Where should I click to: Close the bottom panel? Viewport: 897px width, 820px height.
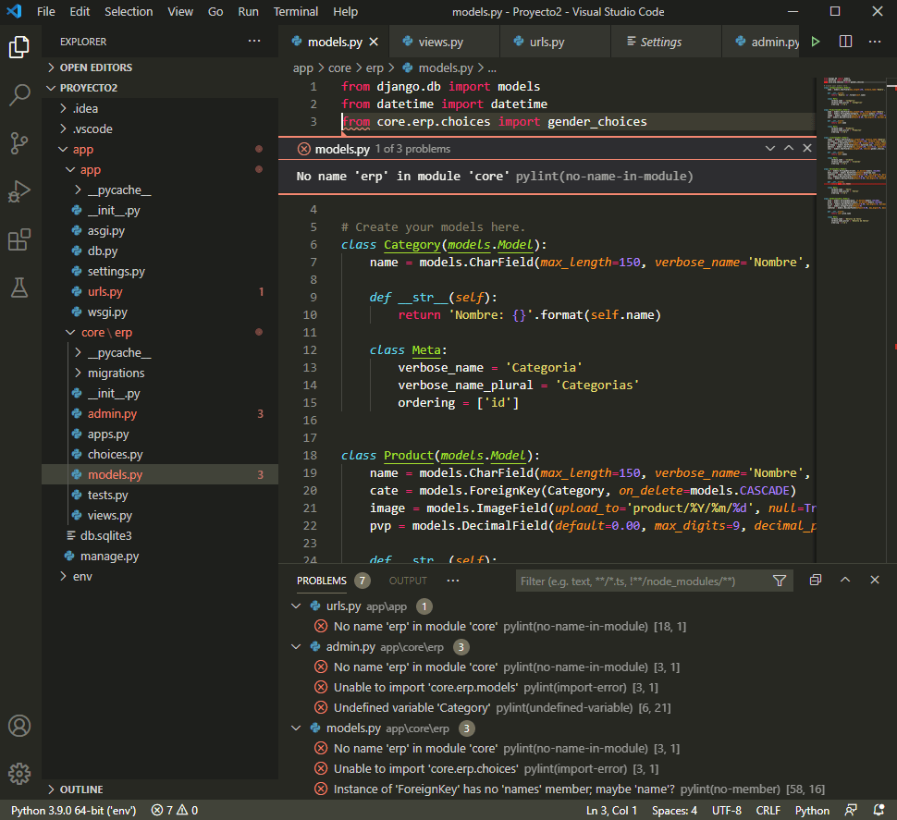[875, 580]
